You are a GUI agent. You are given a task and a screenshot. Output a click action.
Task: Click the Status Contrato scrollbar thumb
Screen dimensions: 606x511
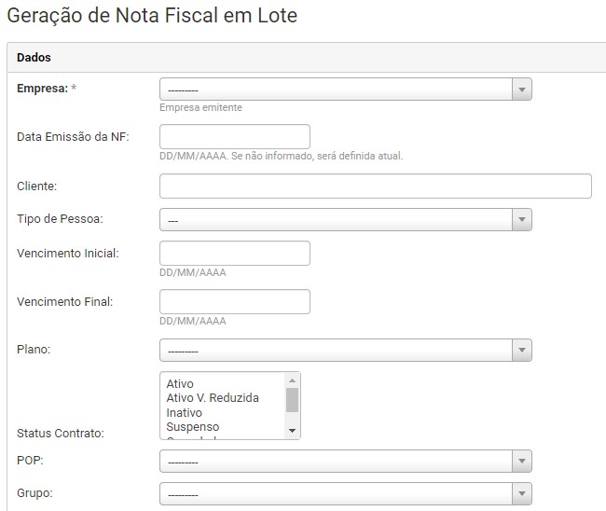[293, 400]
